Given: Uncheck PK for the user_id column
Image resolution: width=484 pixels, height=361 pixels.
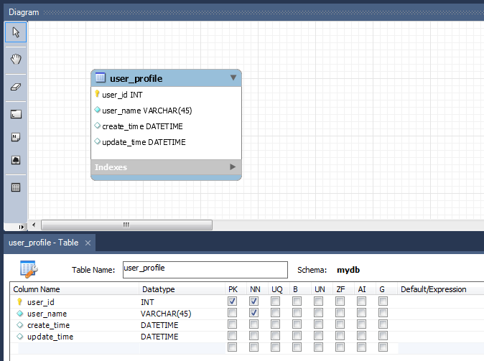Looking at the screenshot, I should (232, 302).
